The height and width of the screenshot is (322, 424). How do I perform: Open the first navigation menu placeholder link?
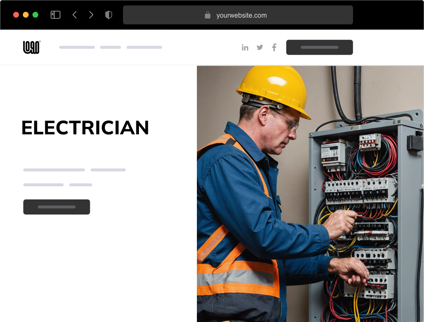[77, 47]
